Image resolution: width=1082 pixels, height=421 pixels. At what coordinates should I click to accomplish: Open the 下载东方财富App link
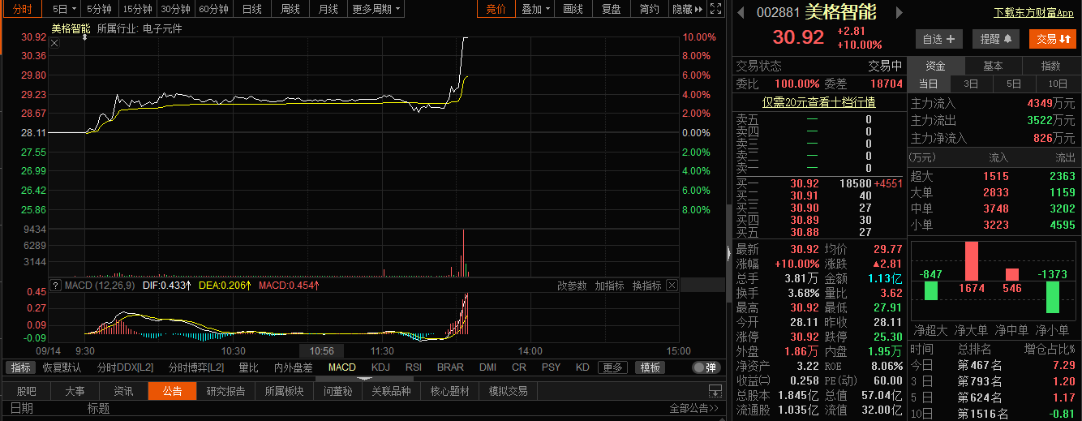(1033, 13)
